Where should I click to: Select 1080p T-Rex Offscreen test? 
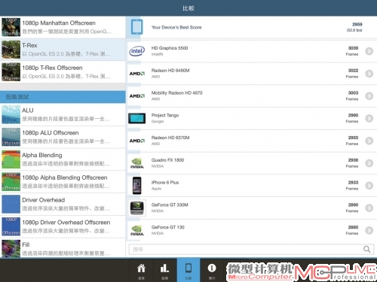click(x=63, y=72)
